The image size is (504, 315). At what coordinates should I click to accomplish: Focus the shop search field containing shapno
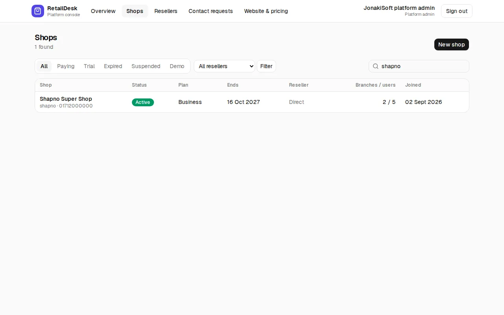pos(419,66)
